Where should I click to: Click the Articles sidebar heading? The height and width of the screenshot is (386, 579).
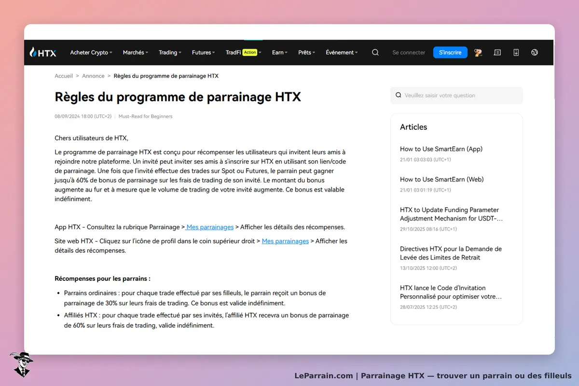pos(414,127)
